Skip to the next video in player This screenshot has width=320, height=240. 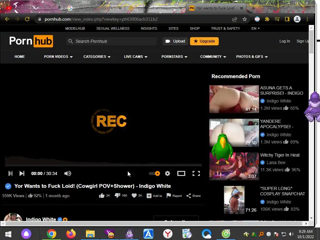pyautogui.click(x=22, y=173)
